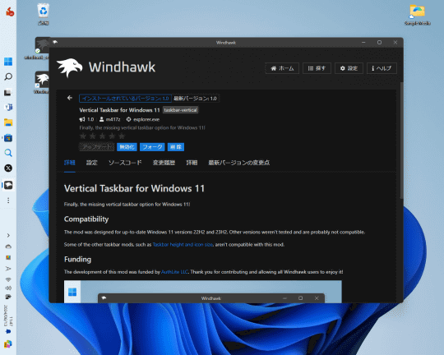The width and height of the screenshot is (444, 355).
Task: Click the Windhawk hawk logo
Action: [69, 67]
